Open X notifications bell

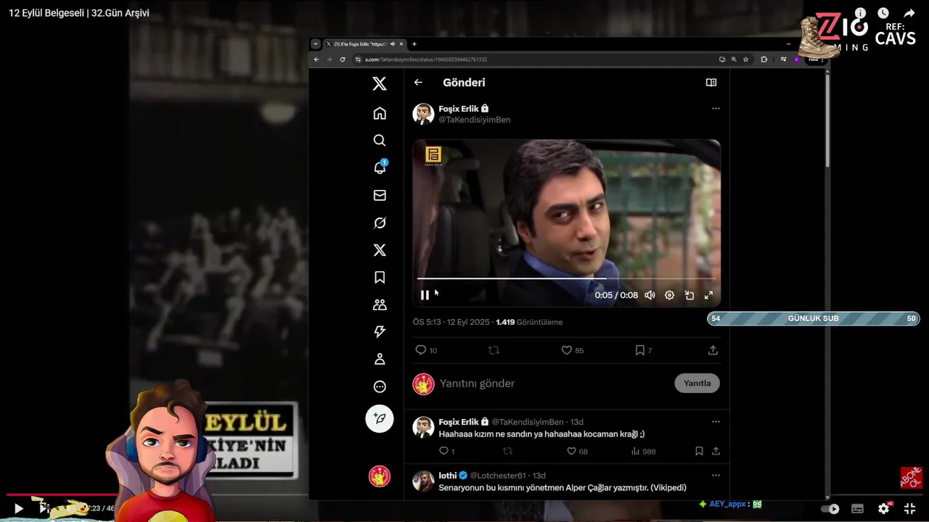[x=380, y=167]
